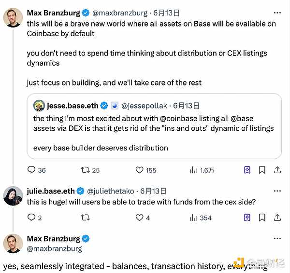
Task: Reply to julie.base.eth's tweet
Action: point(31,218)
